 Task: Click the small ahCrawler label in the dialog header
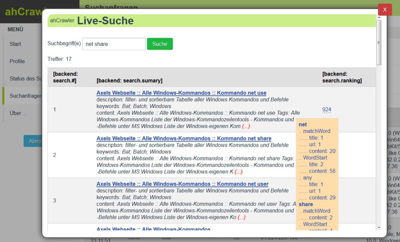click(x=62, y=20)
